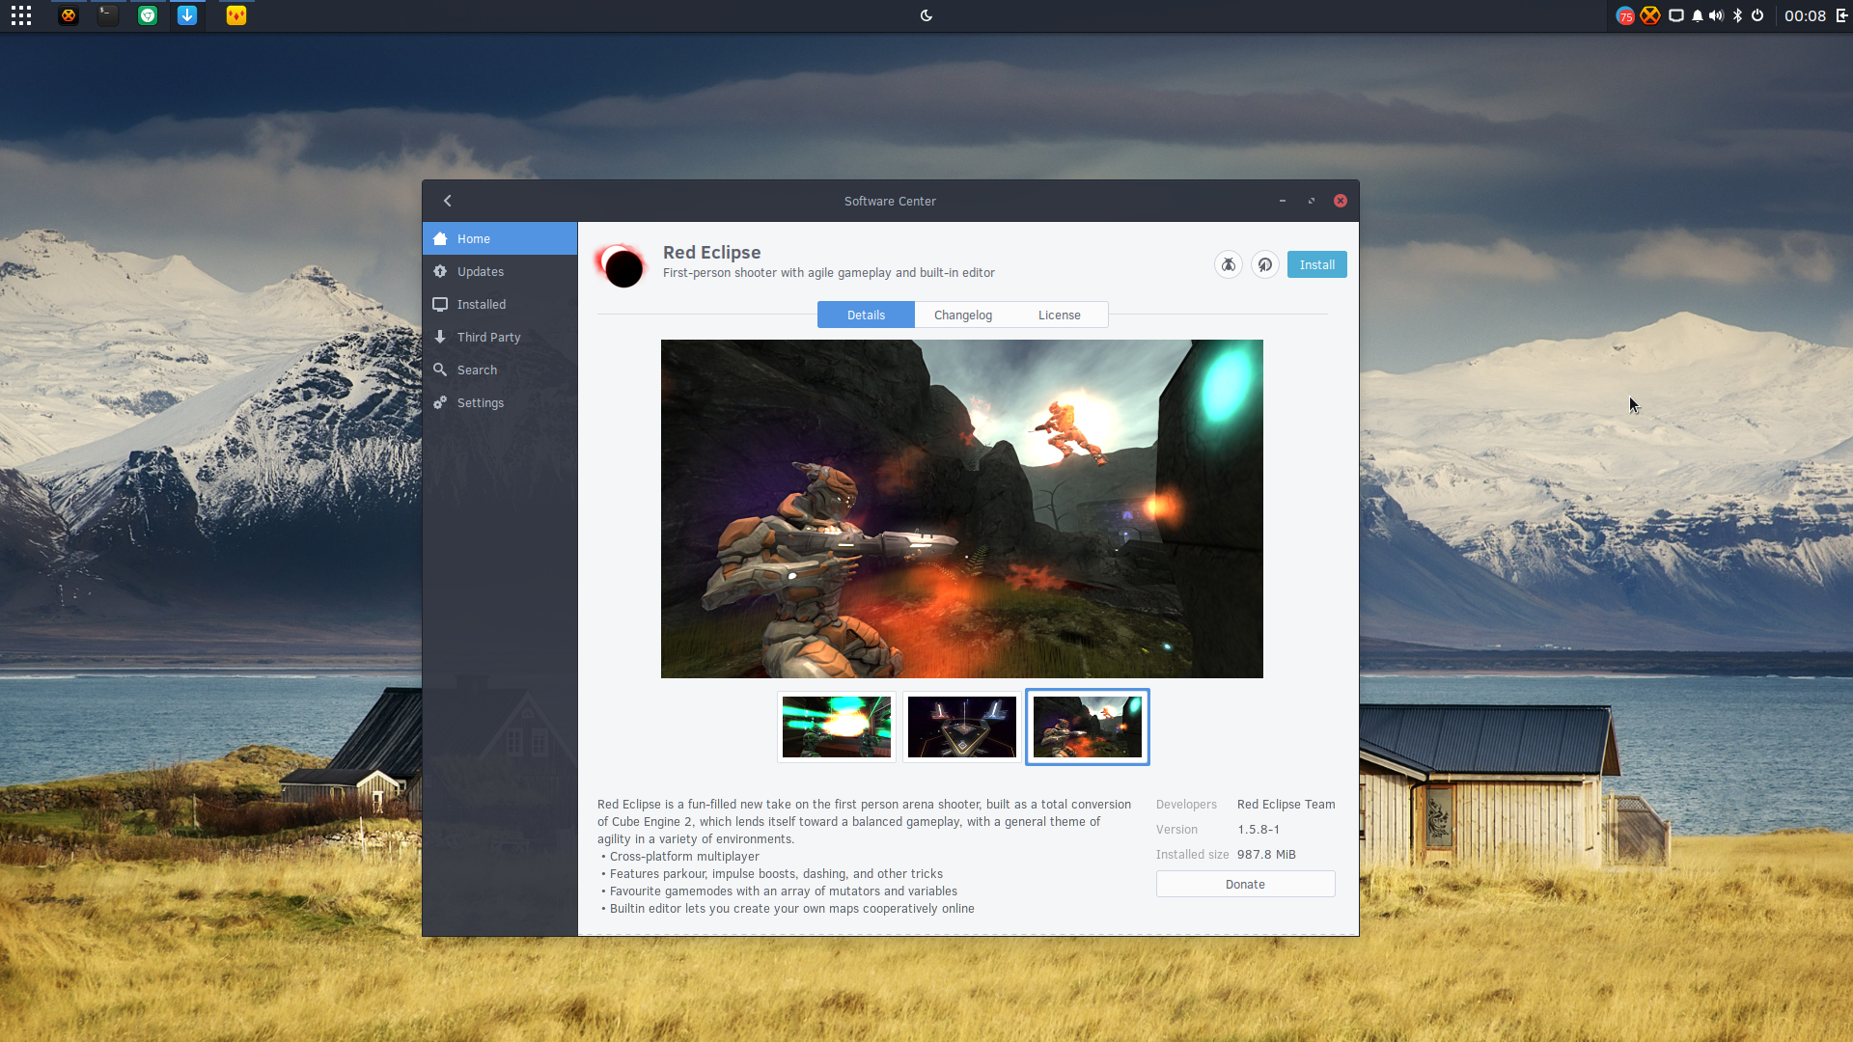Click the Red Eclipse eclipse logo icon

click(621, 265)
